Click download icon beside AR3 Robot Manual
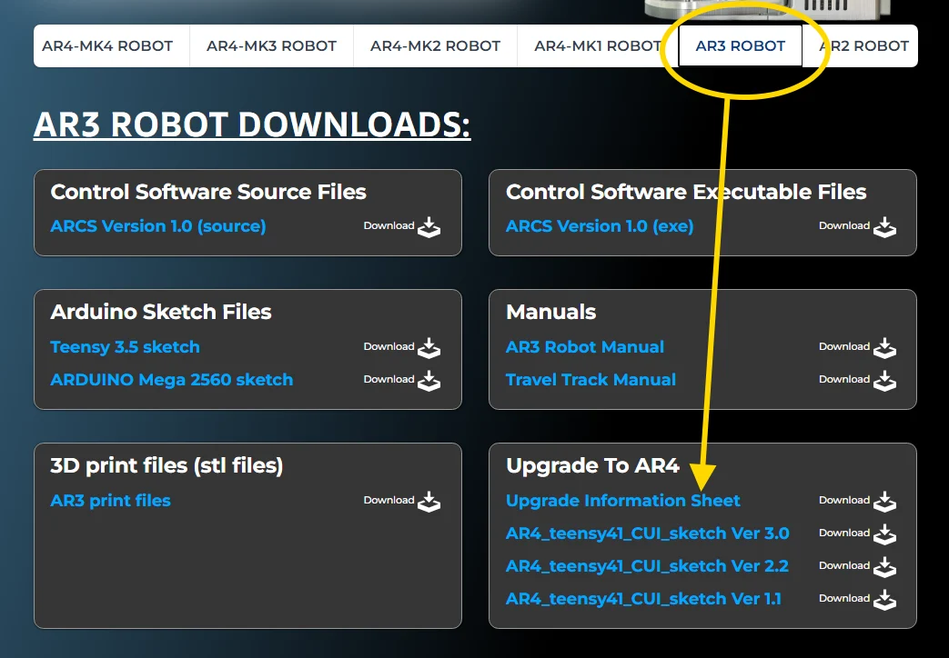949x658 pixels. click(x=884, y=348)
